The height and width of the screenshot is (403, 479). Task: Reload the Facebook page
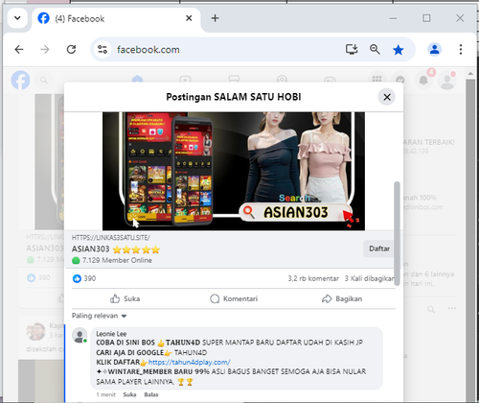[x=71, y=50]
